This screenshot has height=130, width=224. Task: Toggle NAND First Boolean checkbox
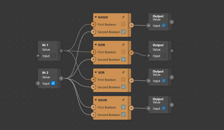click(x=123, y=24)
